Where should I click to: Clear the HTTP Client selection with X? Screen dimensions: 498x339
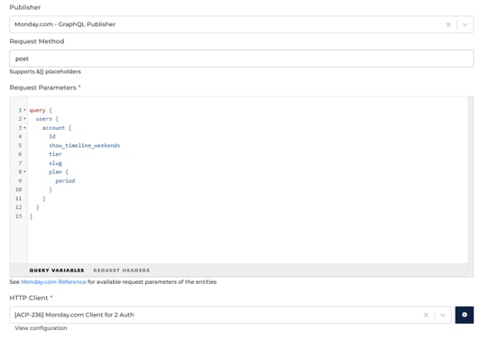tap(426, 315)
